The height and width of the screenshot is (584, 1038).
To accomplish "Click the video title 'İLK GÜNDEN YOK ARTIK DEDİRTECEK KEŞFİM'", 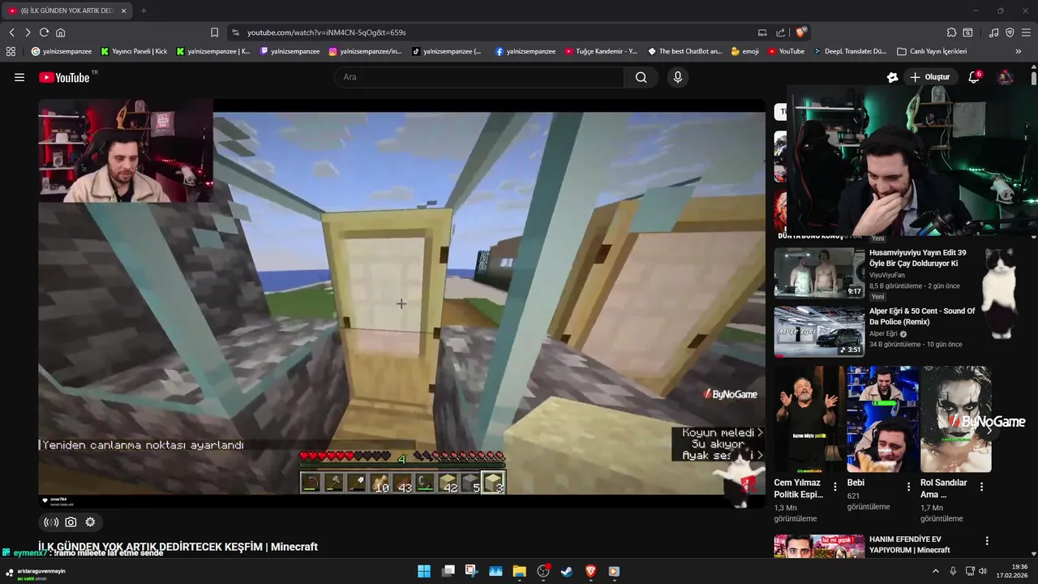I will tap(178, 547).
